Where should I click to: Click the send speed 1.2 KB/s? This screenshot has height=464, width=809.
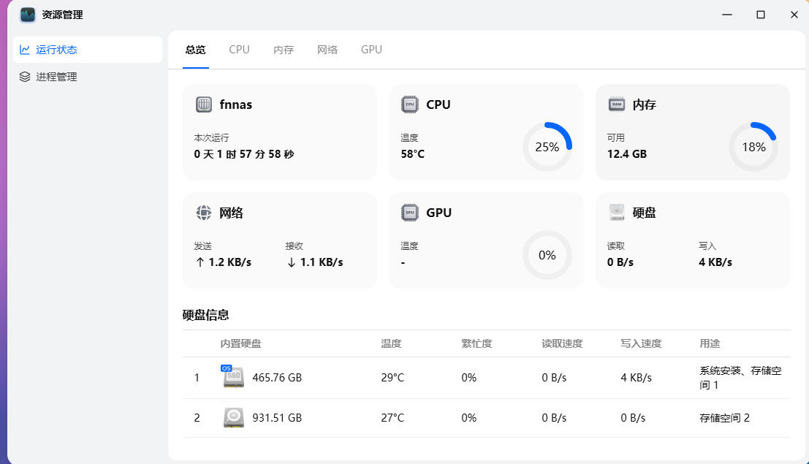pyautogui.click(x=229, y=262)
